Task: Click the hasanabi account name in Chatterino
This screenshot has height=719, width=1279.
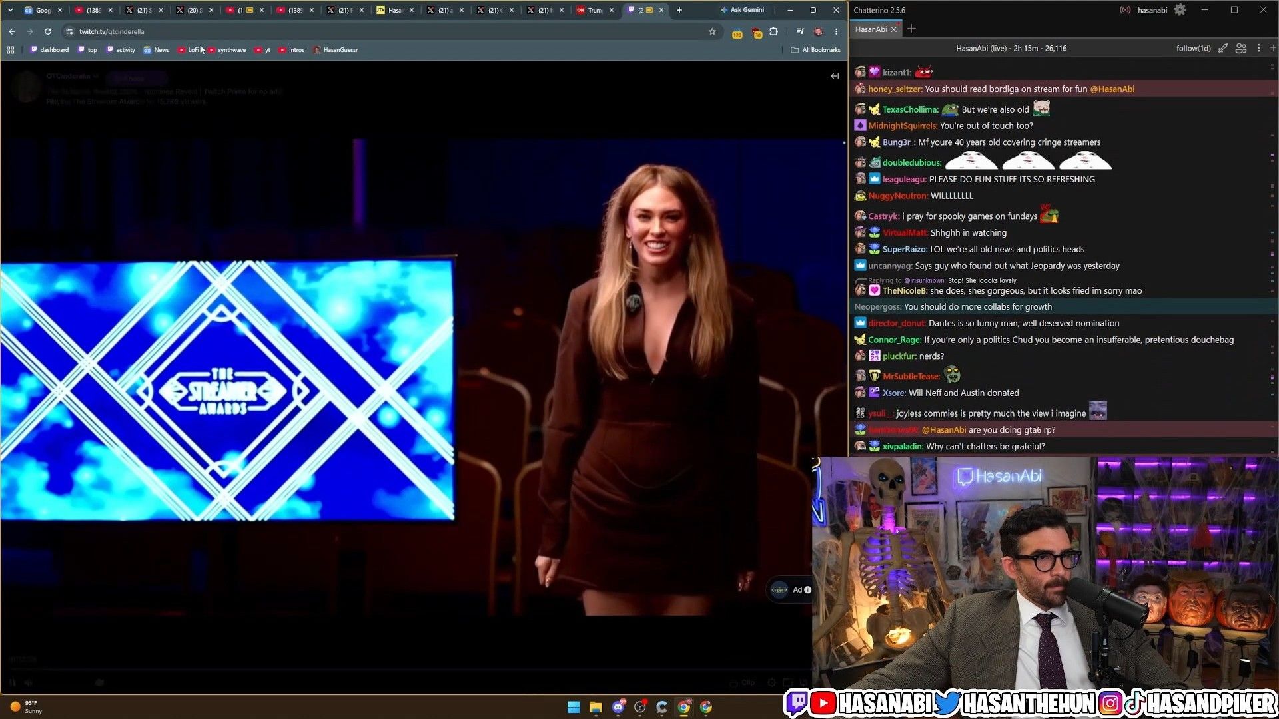Action: [x=1152, y=10]
